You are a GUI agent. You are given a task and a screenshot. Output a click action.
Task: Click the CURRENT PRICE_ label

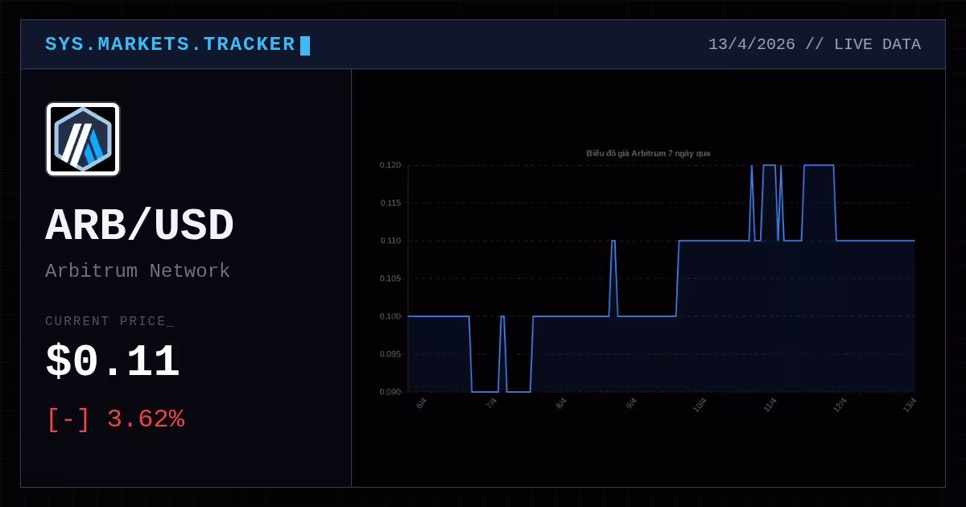point(109,321)
